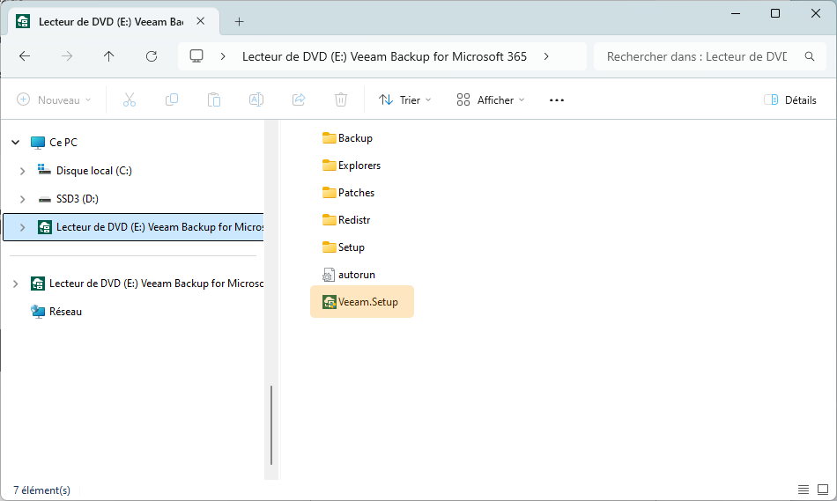The width and height of the screenshot is (837, 501).
Task: Click the Rechercher dans search field
Action: (x=696, y=56)
